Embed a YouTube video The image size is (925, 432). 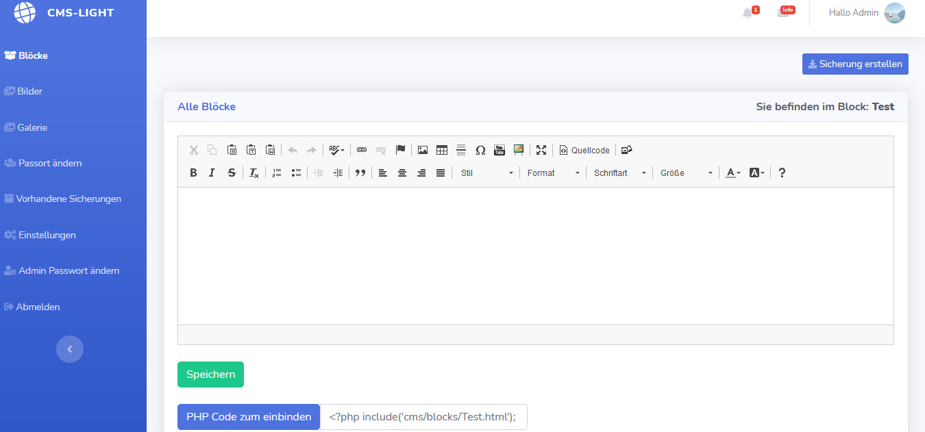tap(500, 150)
